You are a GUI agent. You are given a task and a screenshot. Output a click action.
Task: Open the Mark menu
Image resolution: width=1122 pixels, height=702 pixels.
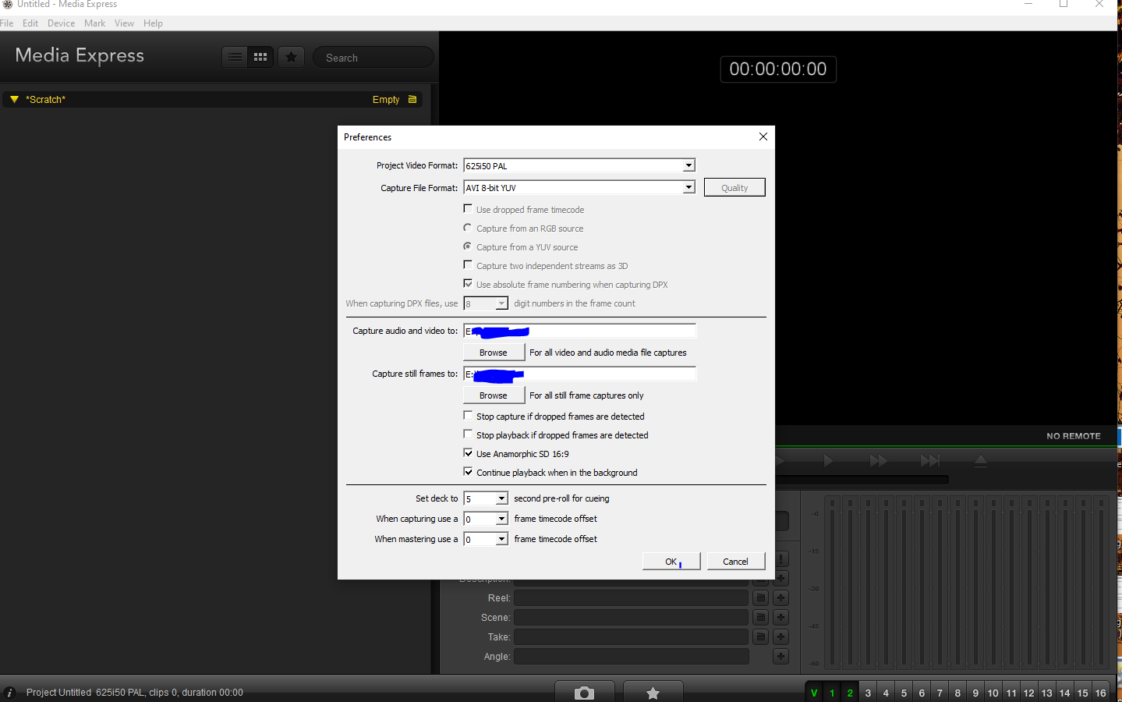click(94, 23)
